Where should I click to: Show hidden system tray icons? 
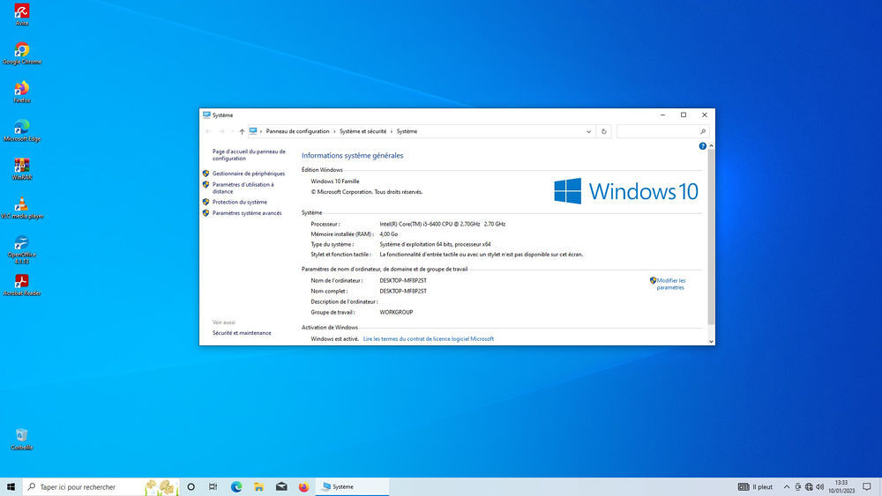(x=787, y=487)
